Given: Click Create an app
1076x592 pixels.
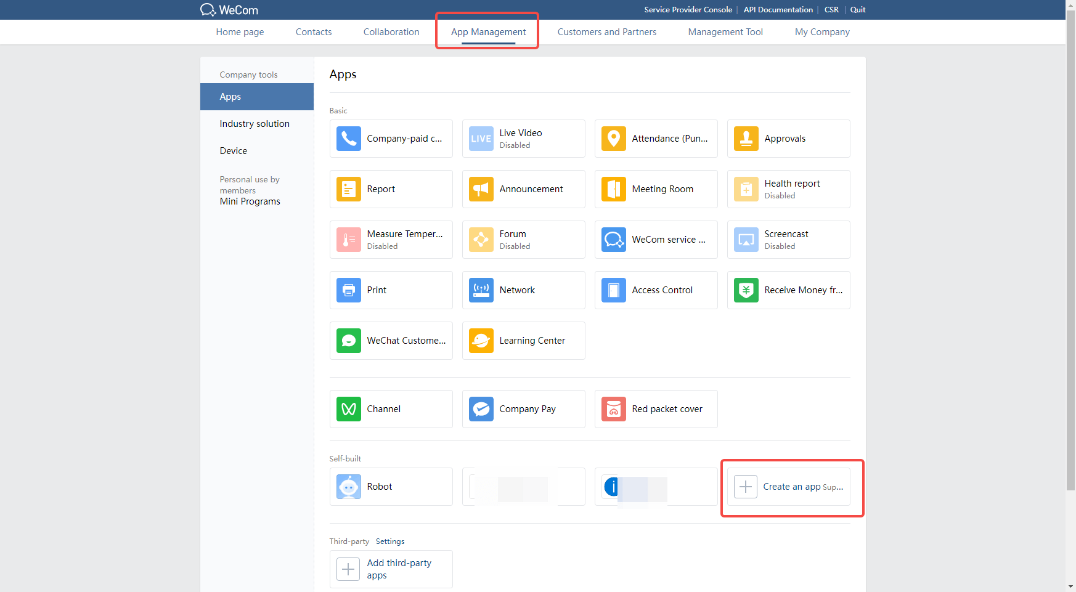Looking at the screenshot, I should click(x=791, y=487).
